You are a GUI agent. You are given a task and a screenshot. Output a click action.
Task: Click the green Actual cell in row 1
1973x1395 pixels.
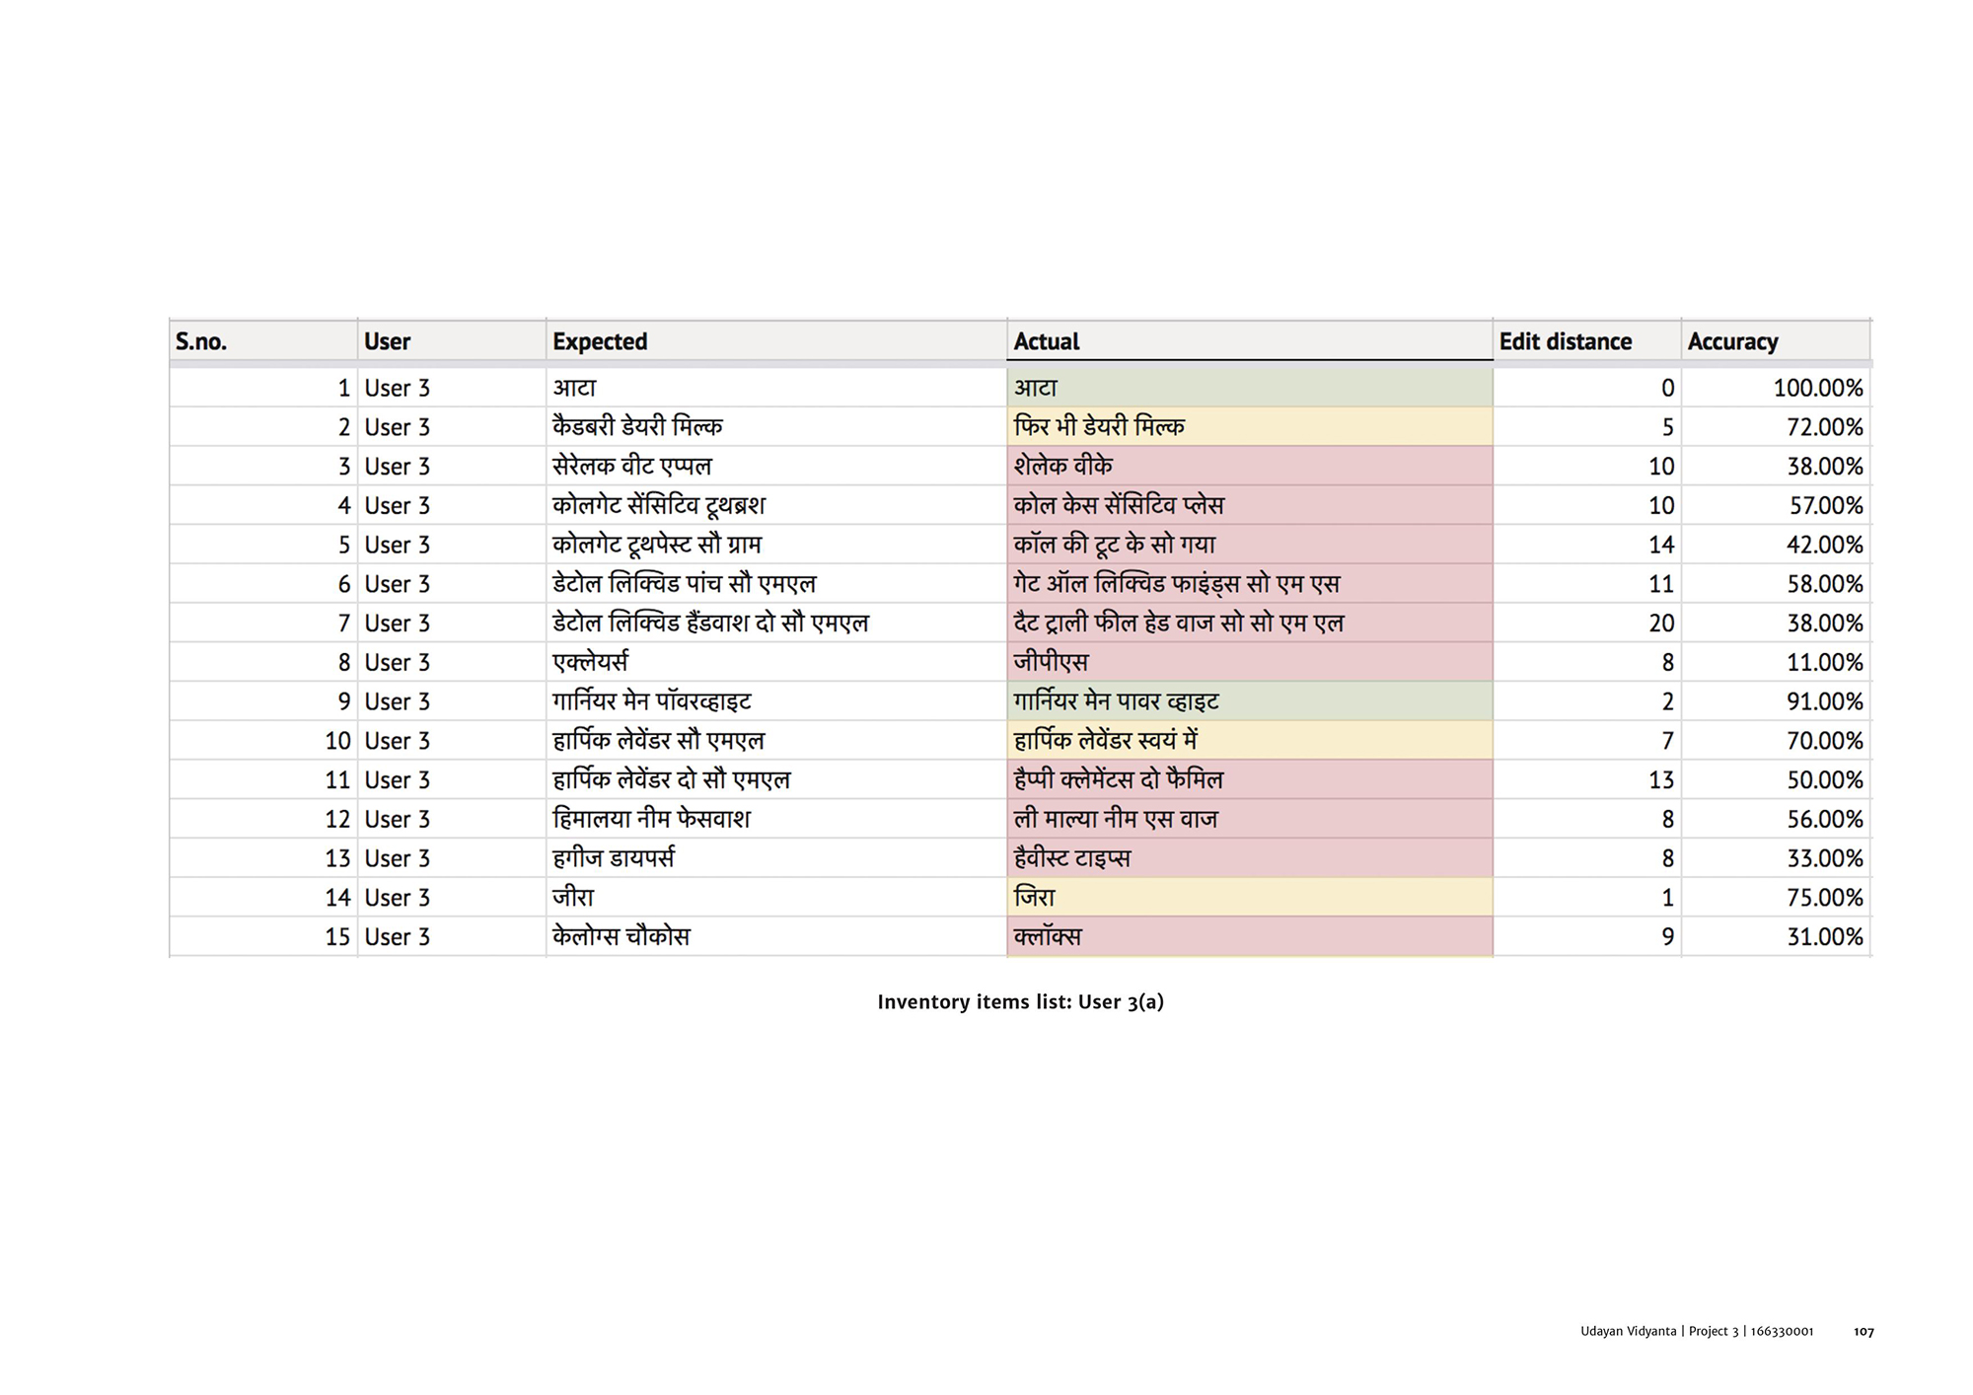[x=1249, y=388]
